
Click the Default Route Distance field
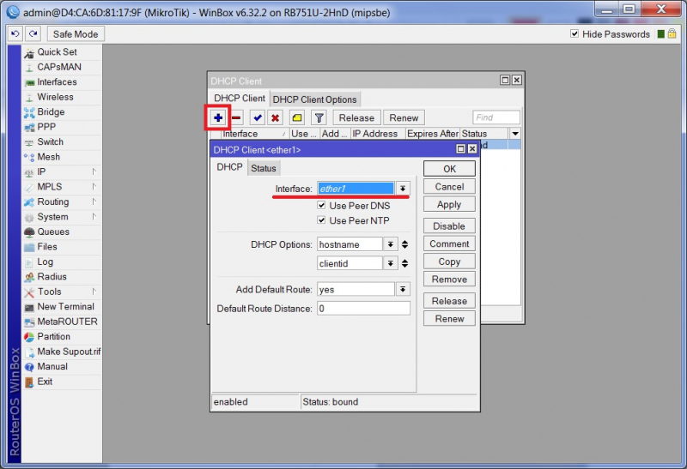click(x=363, y=308)
